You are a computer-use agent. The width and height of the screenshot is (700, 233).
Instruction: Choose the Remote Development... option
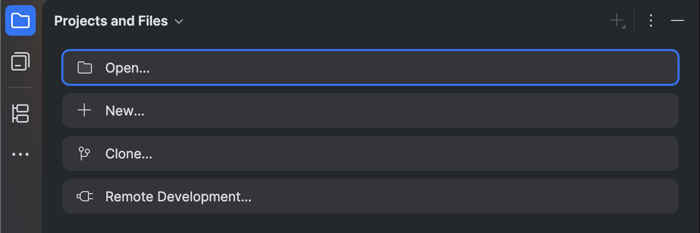pyautogui.click(x=178, y=196)
